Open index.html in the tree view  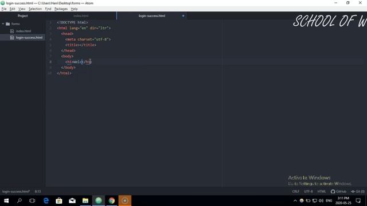point(24,31)
